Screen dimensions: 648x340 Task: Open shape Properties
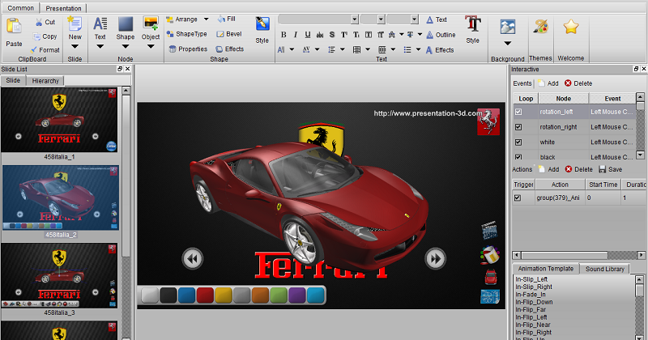188,49
